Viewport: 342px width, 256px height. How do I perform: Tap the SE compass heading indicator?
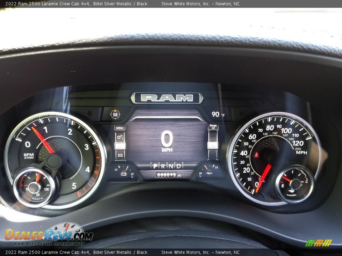click(x=115, y=114)
